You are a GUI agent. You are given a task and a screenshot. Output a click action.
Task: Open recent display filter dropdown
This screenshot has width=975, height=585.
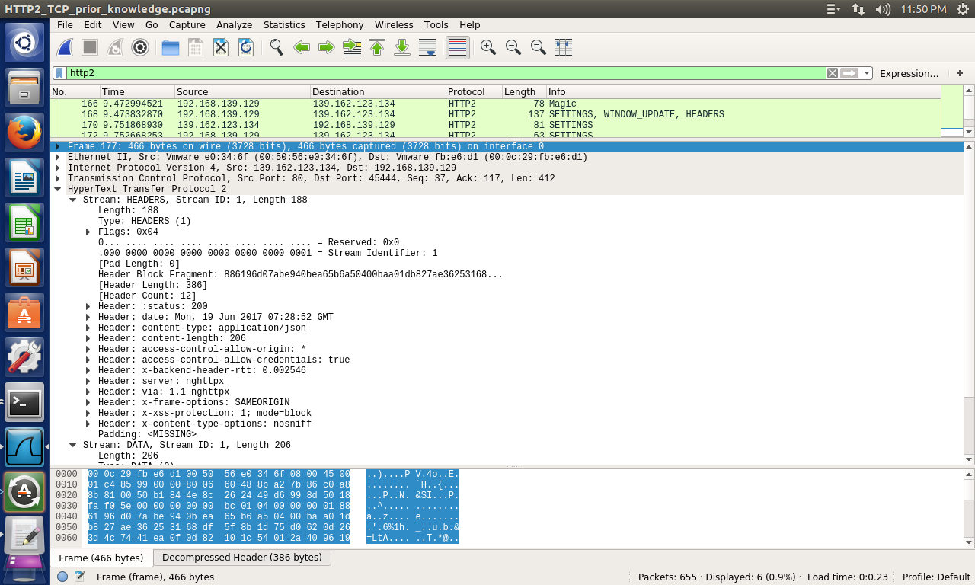[x=867, y=73]
